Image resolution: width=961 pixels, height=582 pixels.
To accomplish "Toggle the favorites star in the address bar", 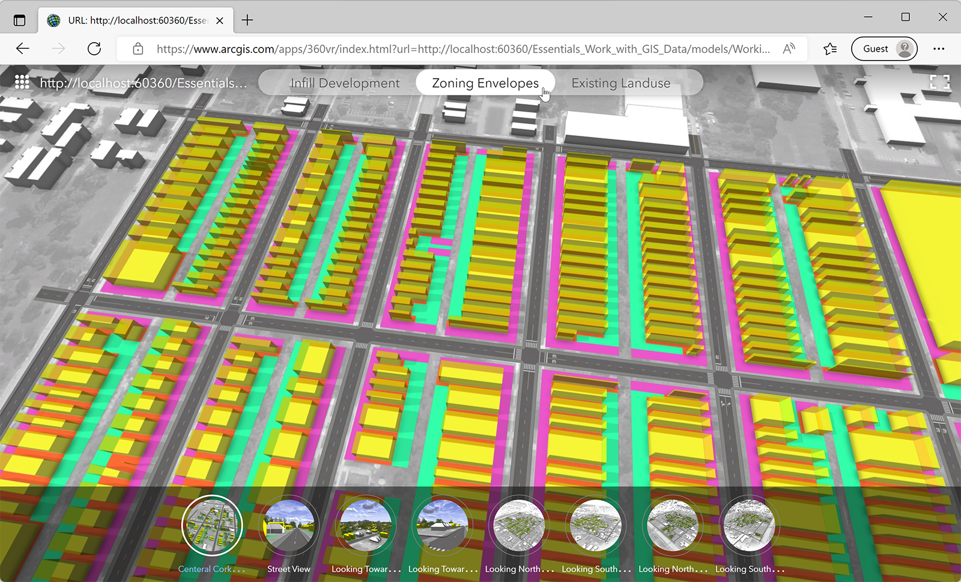I will [x=831, y=49].
